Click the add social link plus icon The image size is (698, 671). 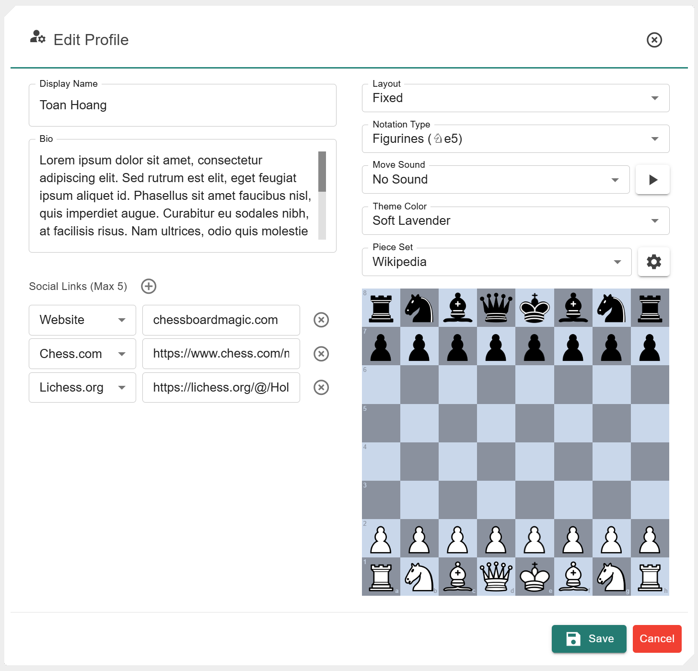click(x=149, y=286)
